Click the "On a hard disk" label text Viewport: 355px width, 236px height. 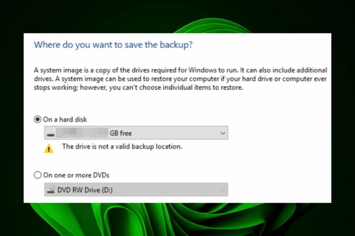(65, 120)
